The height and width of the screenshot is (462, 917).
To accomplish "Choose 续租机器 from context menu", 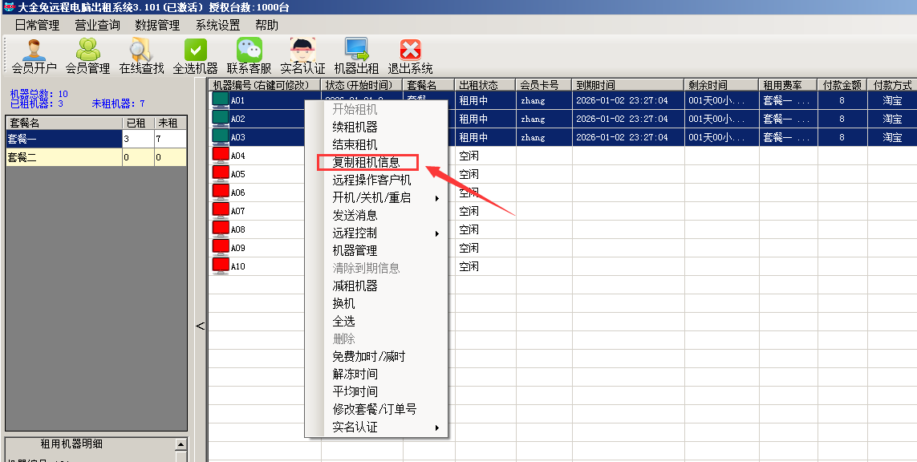I will 355,127.
